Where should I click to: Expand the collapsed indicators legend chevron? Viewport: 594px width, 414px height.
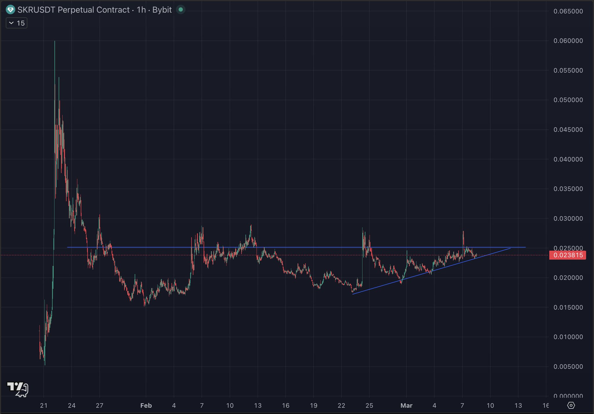click(11, 23)
